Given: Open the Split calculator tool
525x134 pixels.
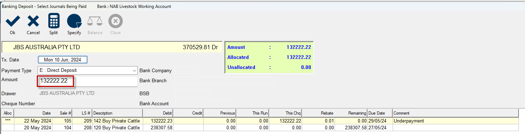Looking at the screenshot, I should click(54, 21).
